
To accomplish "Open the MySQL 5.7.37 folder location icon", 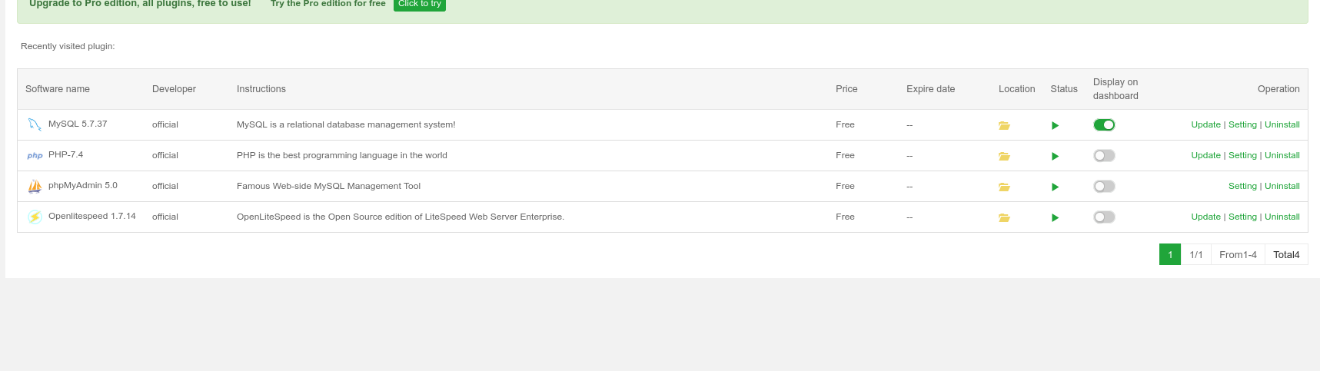I will [1004, 125].
